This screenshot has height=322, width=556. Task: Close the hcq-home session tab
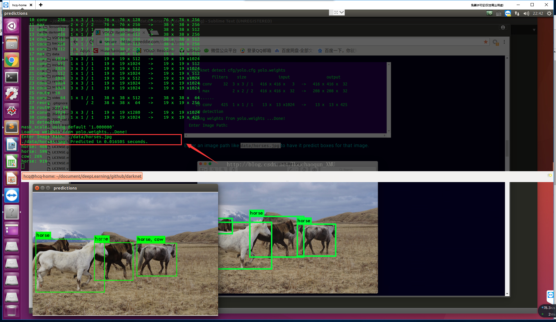coord(31,5)
